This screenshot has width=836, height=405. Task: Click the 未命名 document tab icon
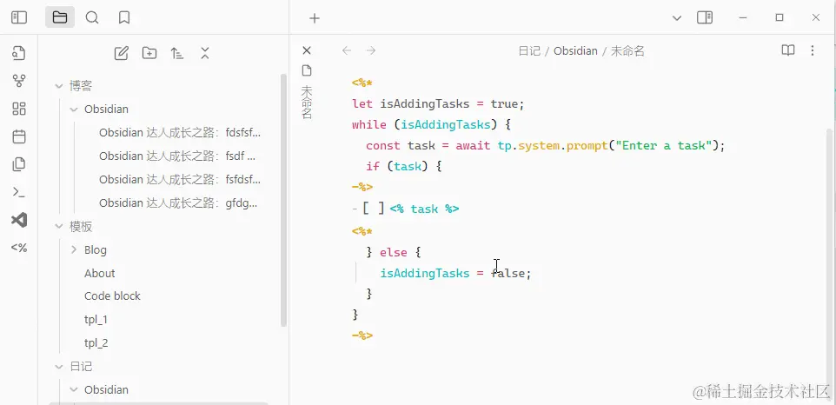[x=307, y=70]
